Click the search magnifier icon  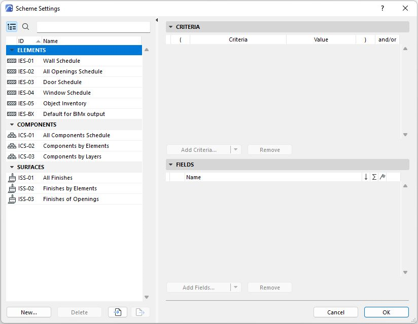pos(25,27)
